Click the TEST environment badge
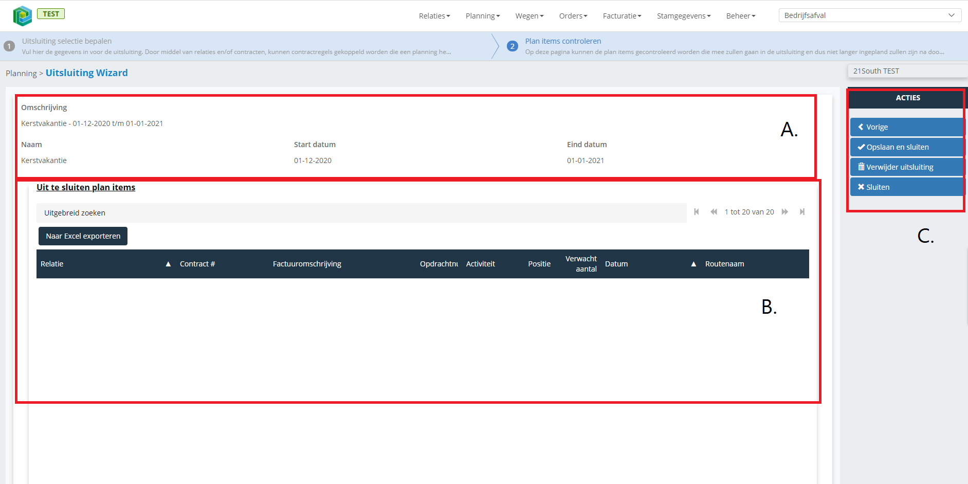 [51, 14]
